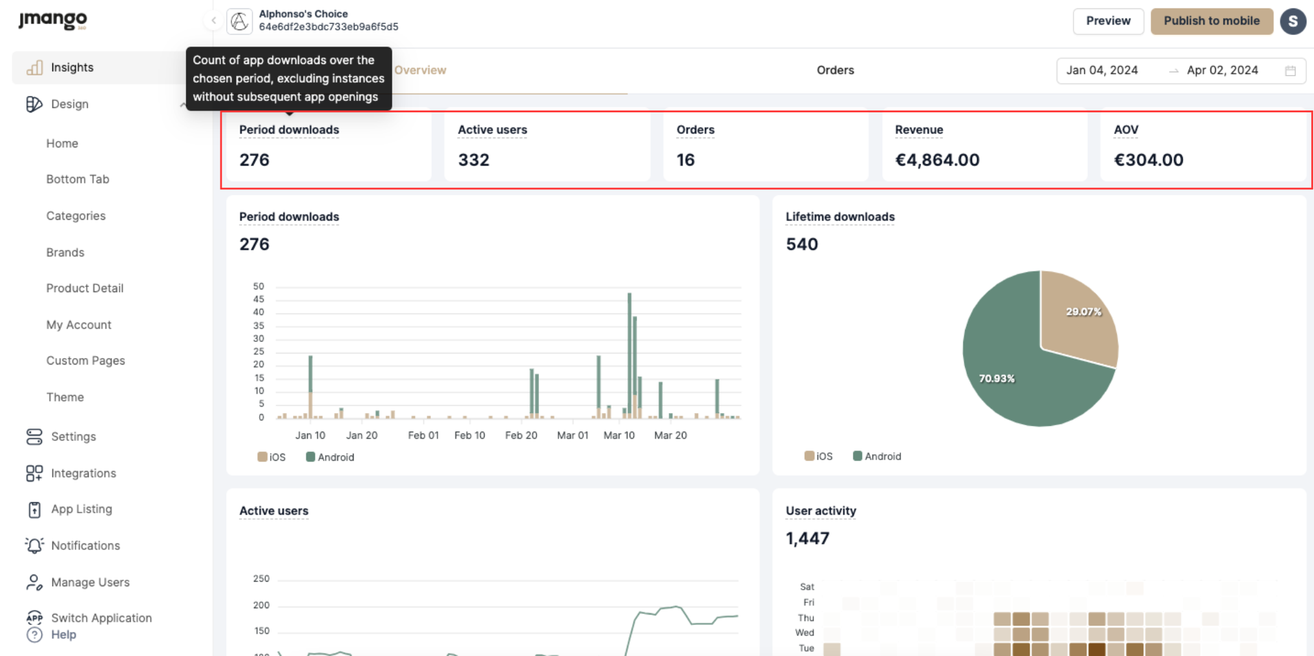1314x656 pixels.
Task: Open the Product Detail design page
Action: (85, 288)
